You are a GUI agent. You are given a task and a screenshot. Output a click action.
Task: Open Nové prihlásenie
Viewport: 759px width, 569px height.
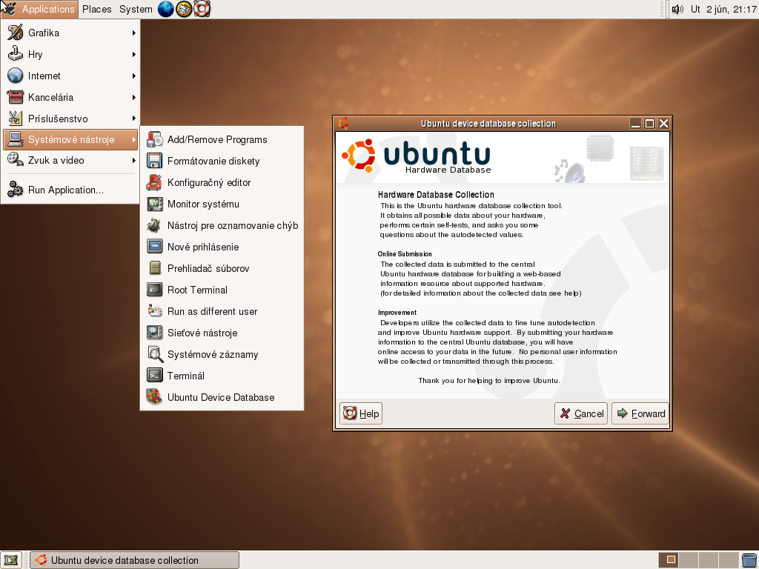click(222, 247)
